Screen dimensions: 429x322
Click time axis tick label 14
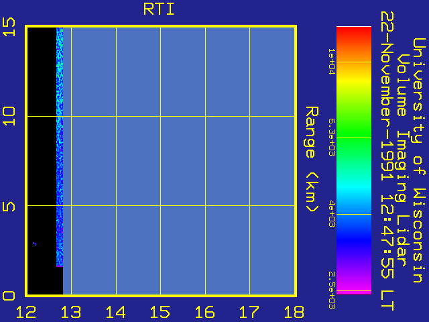click(x=116, y=311)
